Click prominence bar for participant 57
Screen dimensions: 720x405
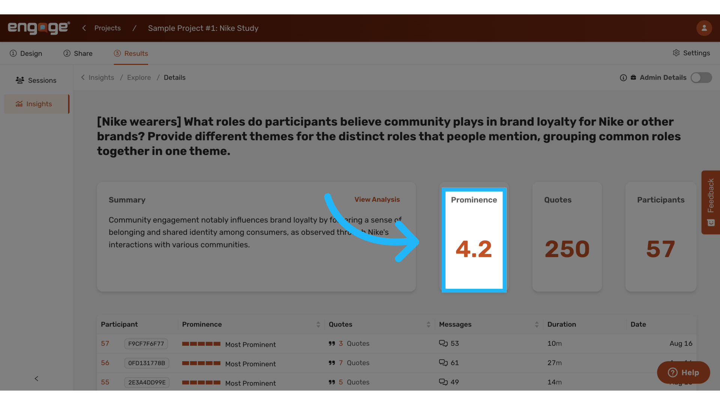[201, 344]
